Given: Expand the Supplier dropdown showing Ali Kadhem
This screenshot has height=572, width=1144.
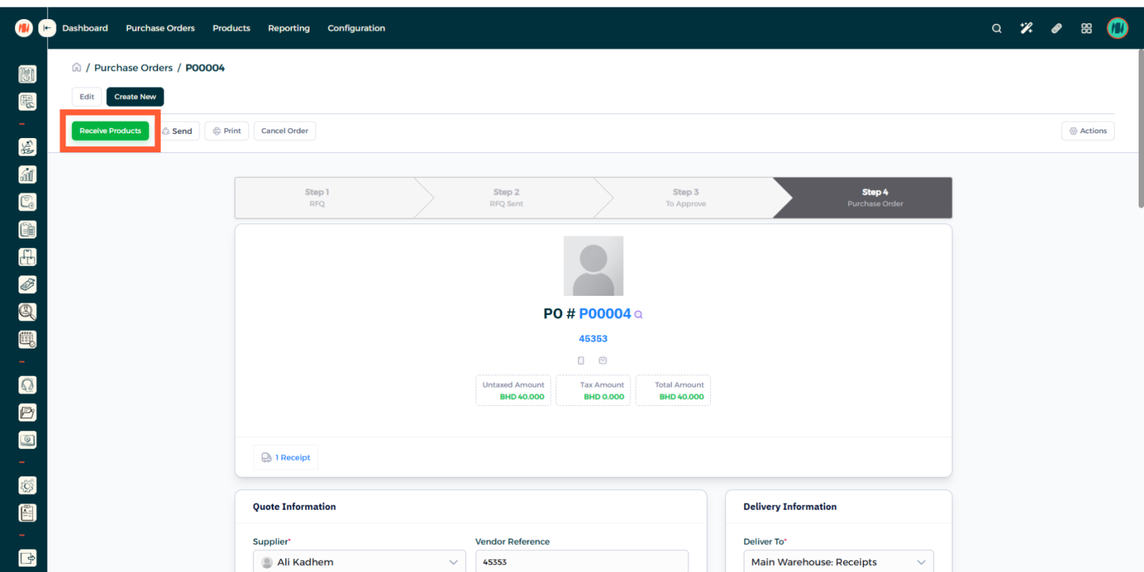Looking at the screenshot, I should pyautogui.click(x=453, y=562).
